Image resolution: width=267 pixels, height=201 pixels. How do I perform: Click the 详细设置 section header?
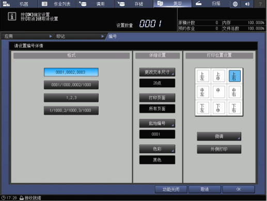click(158, 55)
